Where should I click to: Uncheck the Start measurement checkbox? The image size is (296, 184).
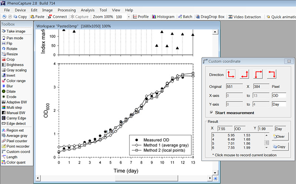coord(212,113)
